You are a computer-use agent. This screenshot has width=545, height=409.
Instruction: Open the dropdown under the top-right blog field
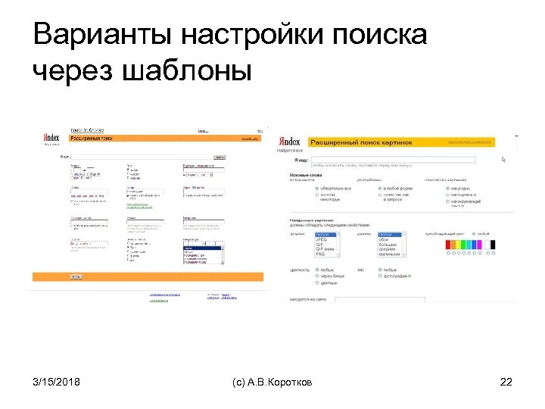(x=200, y=175)
